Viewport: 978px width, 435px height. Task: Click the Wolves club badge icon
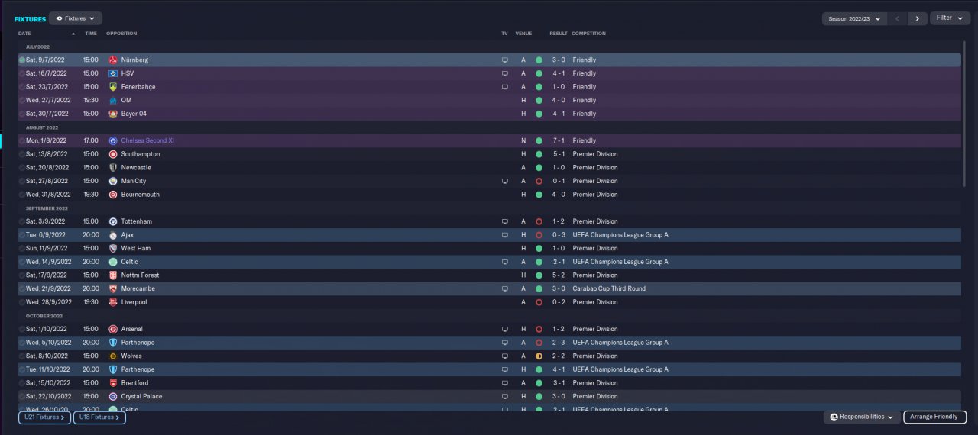(113, 356)
